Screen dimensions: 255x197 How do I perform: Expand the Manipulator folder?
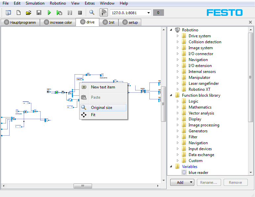click(x=177, y=78)
